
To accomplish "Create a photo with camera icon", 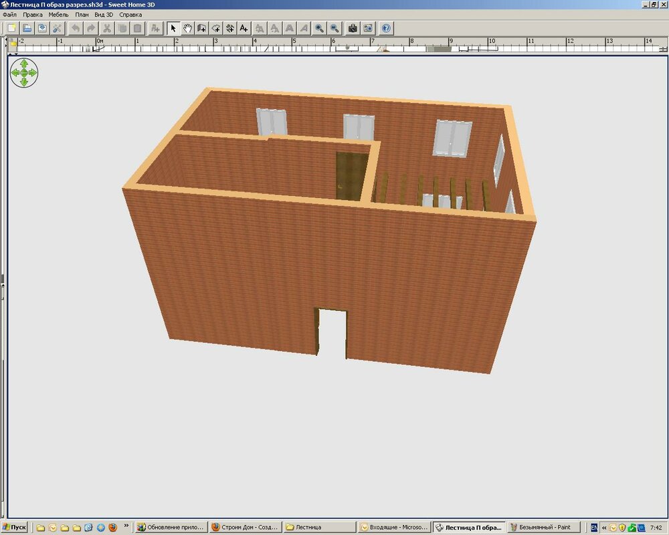I will pos(352,28).
